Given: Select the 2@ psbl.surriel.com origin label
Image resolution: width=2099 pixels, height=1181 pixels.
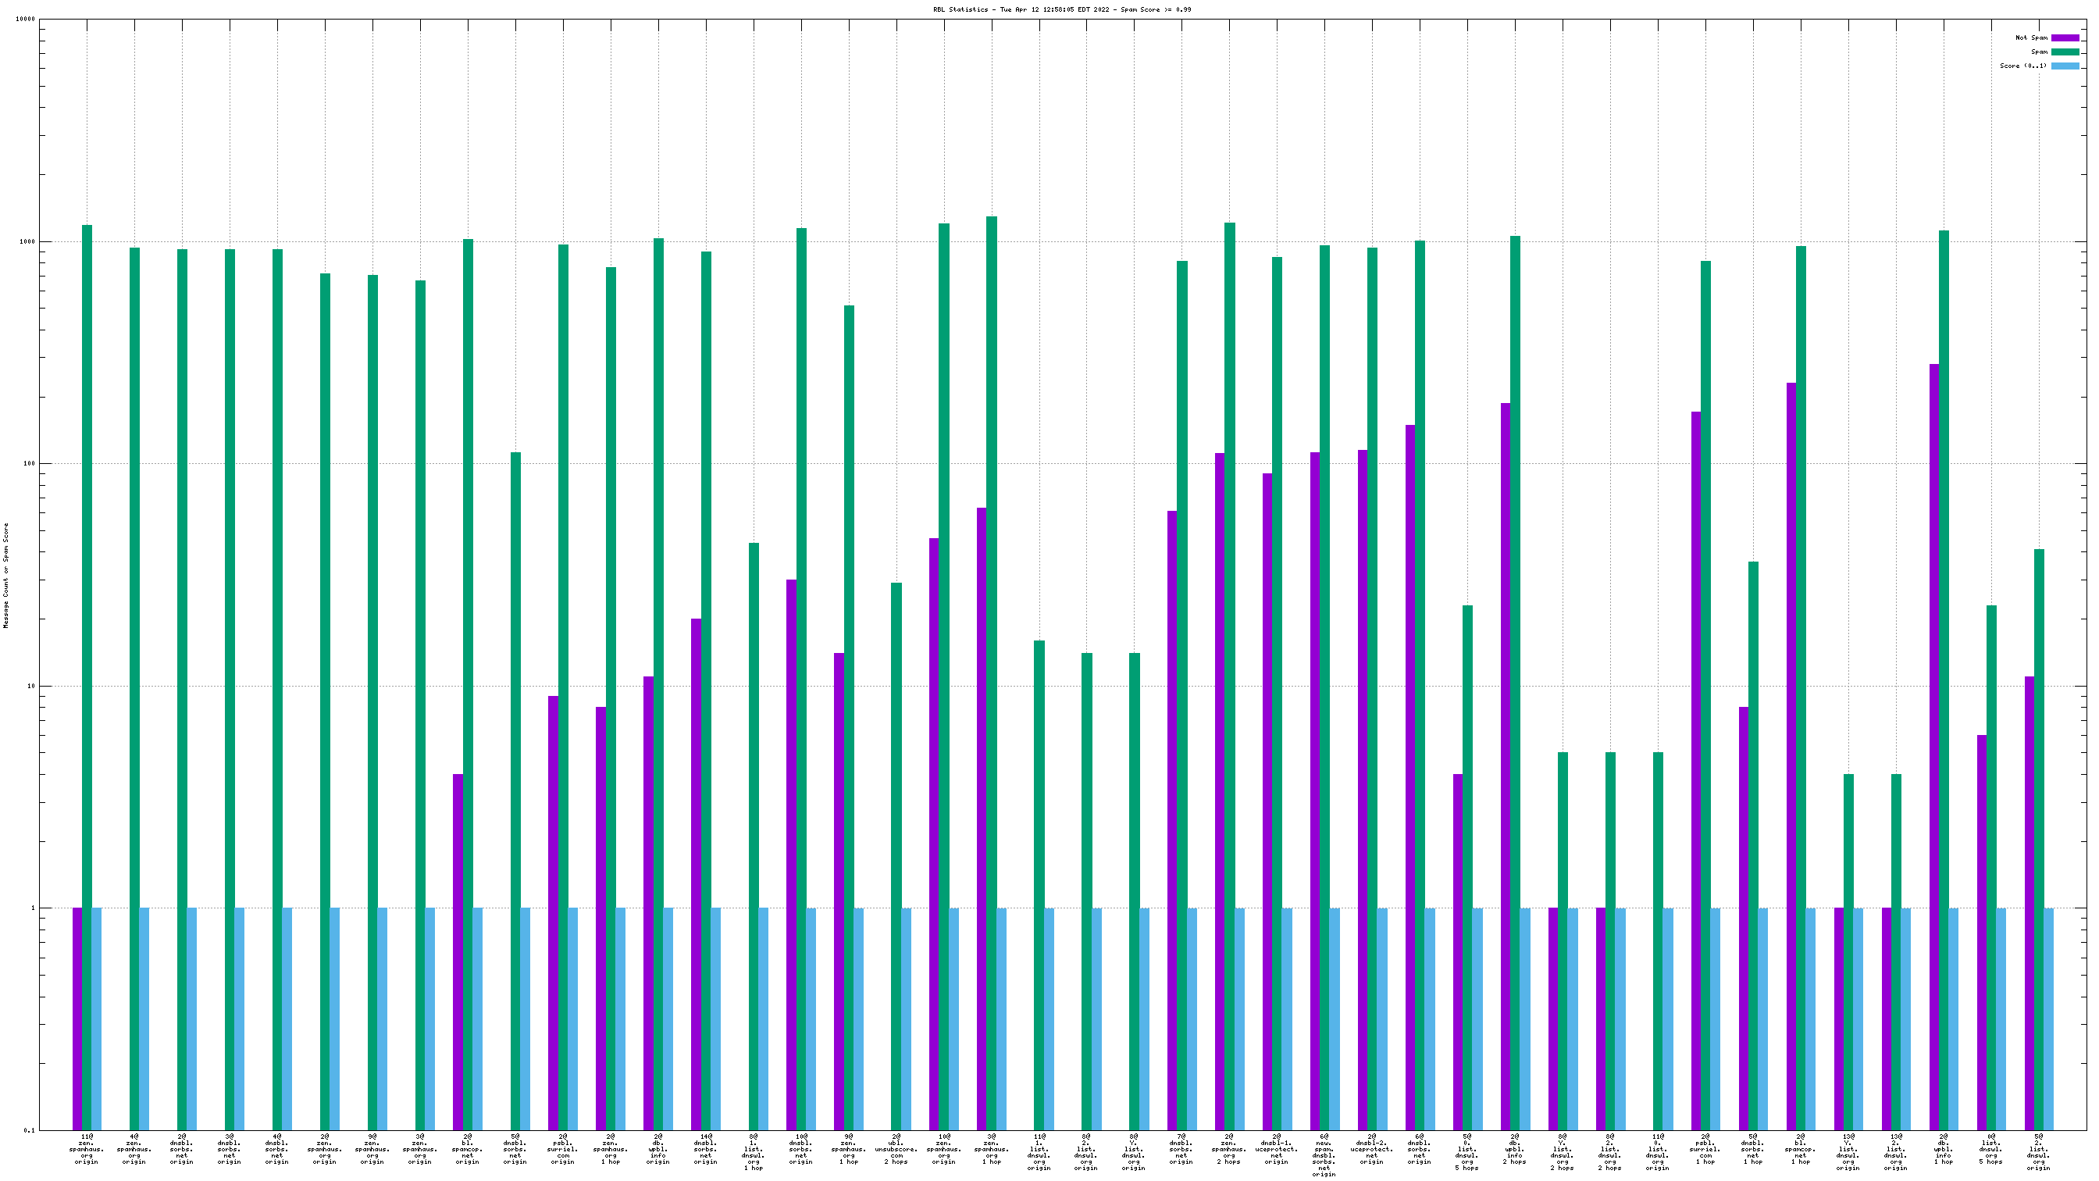Looking at the screenshot, I should pos(563,1148).
